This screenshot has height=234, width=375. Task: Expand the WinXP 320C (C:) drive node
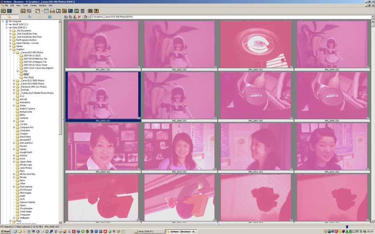point(7,24)
